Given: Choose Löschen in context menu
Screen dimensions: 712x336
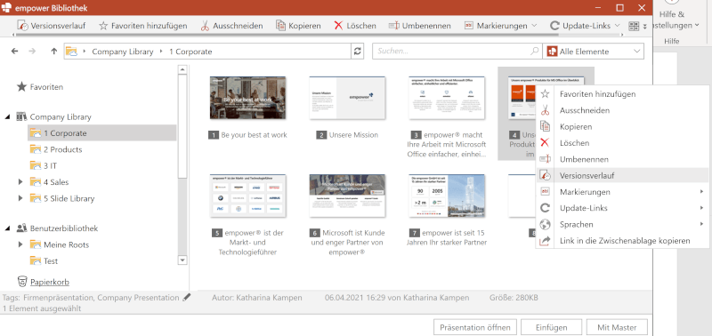Looking at the screenshot, I should [622, 143].
